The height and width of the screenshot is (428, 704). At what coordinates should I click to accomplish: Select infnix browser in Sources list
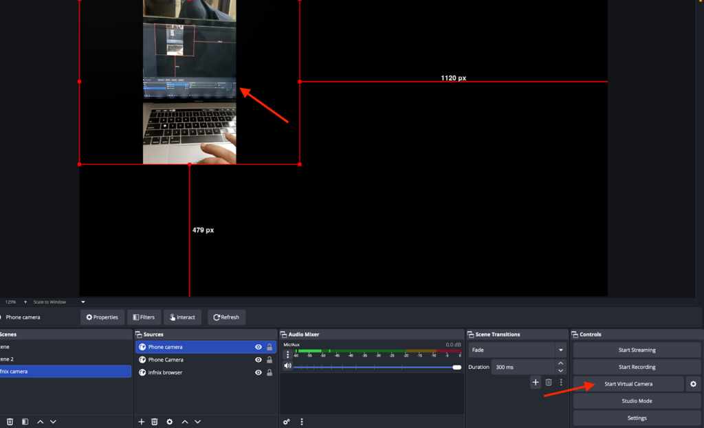click(x=165, y=372)
